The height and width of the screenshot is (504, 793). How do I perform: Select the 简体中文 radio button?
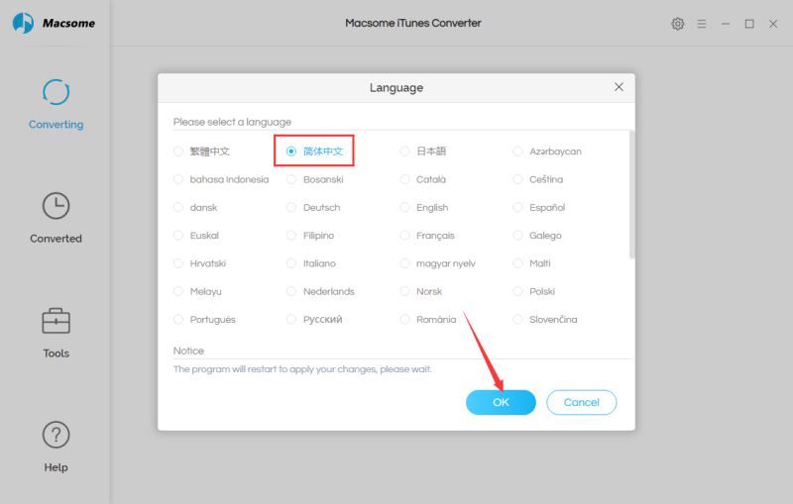[291, 151]
